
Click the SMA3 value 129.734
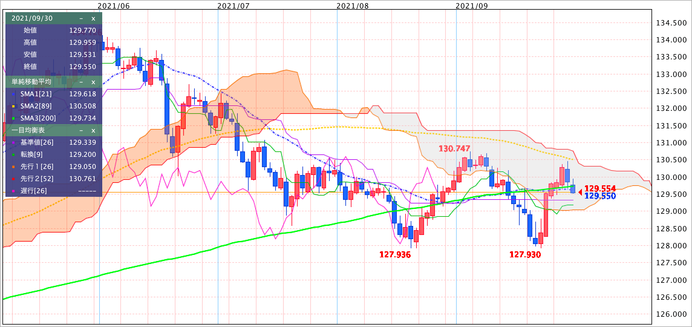pyautogui.click(x=83, y=118)
